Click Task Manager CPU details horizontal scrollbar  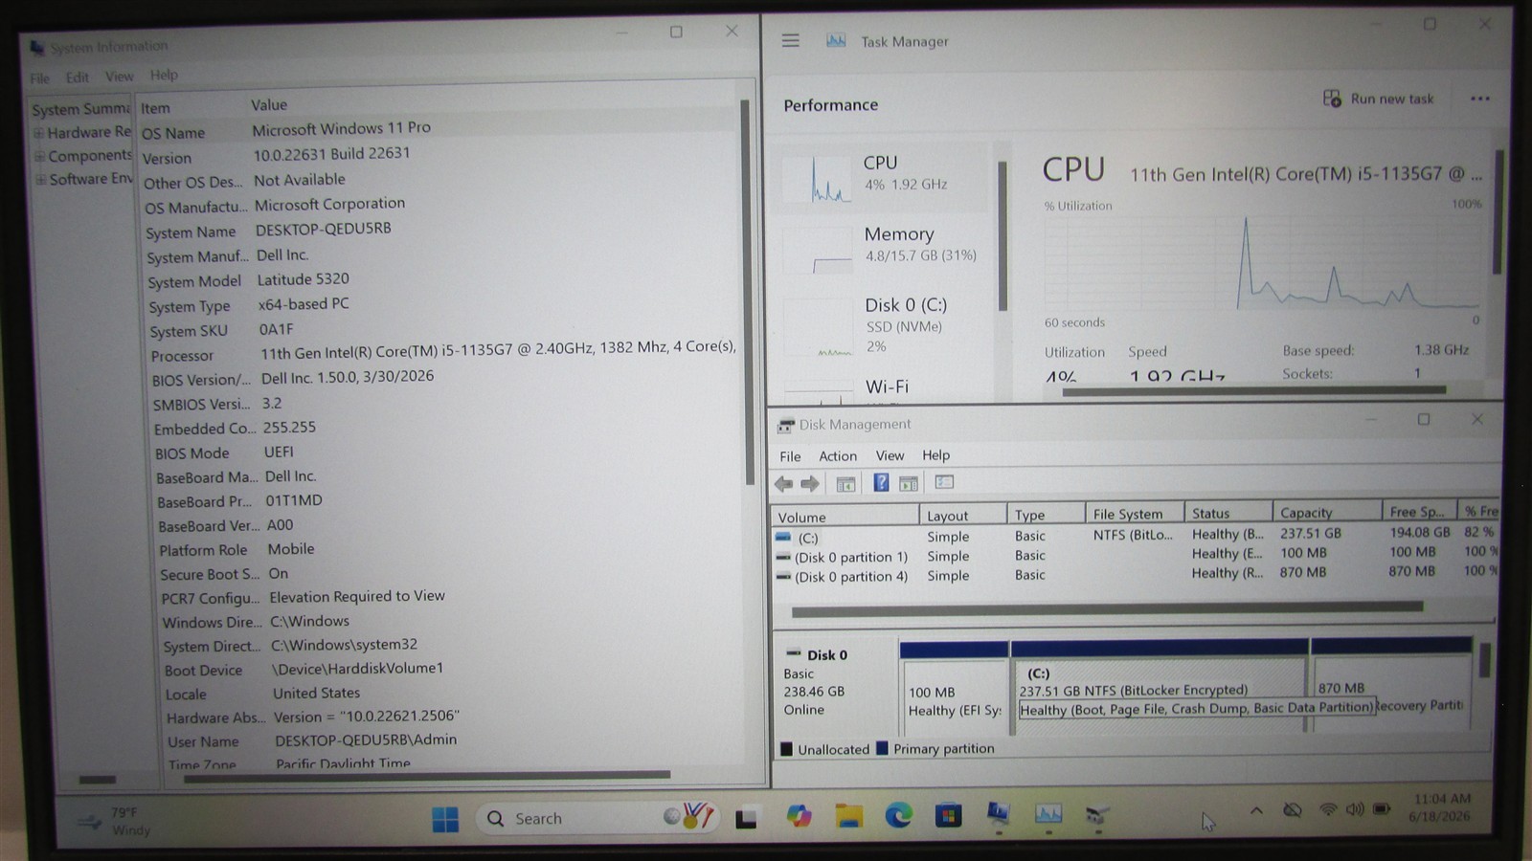click(1254, 390)
